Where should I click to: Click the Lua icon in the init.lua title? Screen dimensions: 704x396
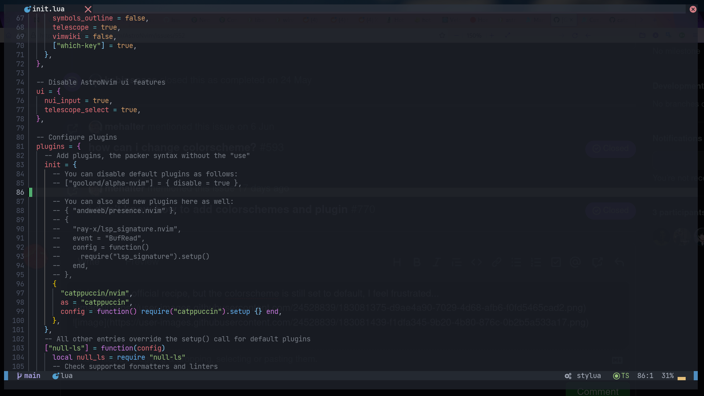[x=27, y=9]
